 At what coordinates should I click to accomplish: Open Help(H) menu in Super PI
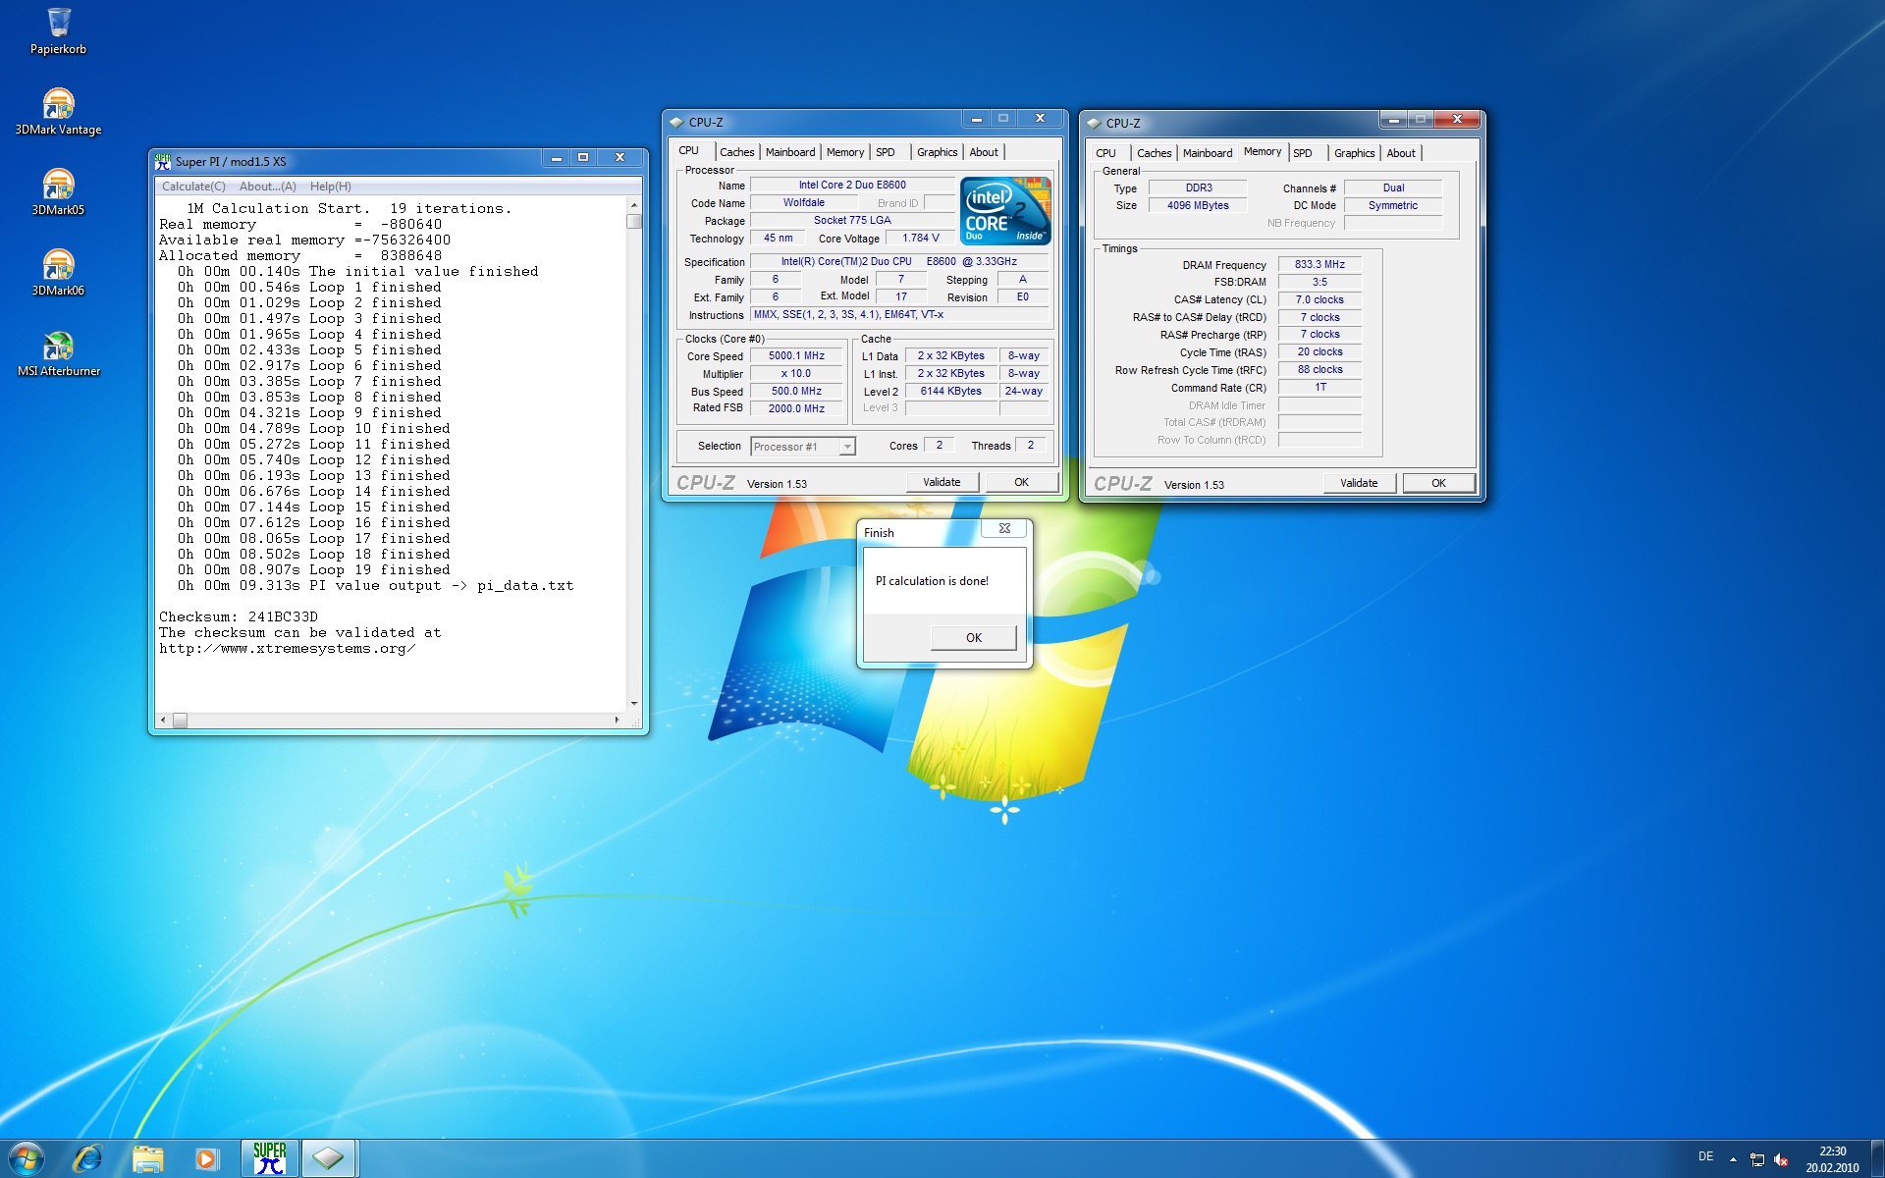tap(330, 187)
